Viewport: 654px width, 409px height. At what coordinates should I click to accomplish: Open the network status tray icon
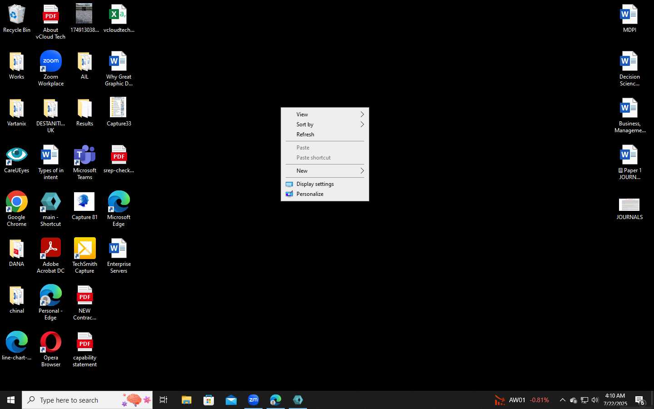tap(584, 400)
